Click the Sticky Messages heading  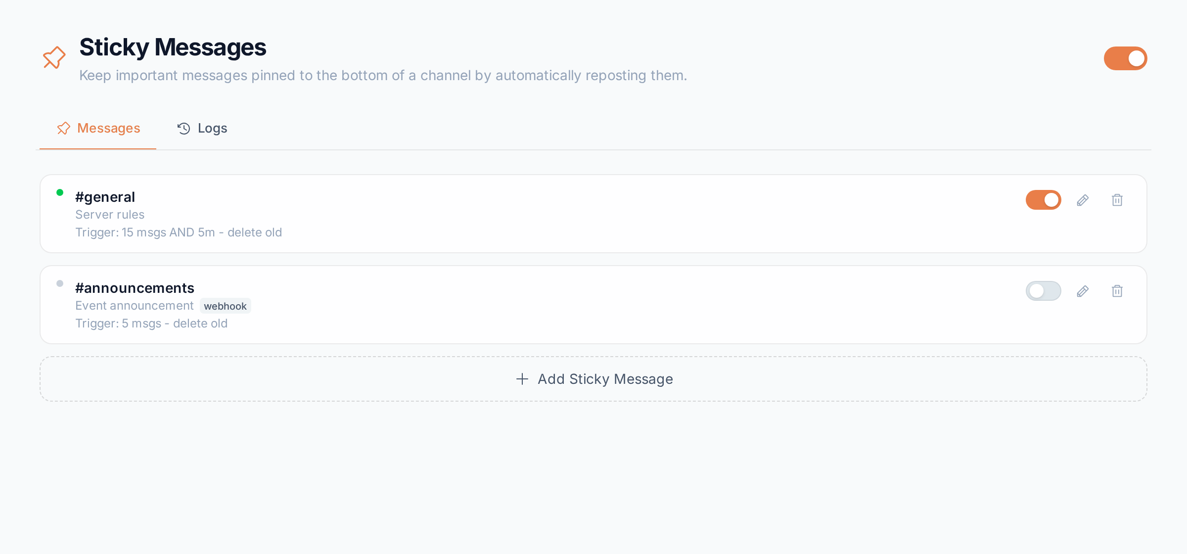(x=173, y=47)
